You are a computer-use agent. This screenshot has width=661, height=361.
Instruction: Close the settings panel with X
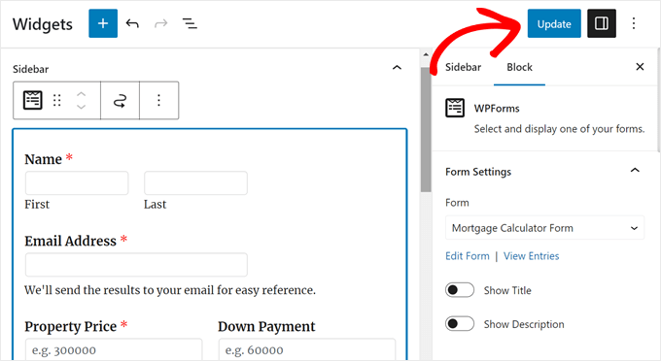(x=640, y=67)
